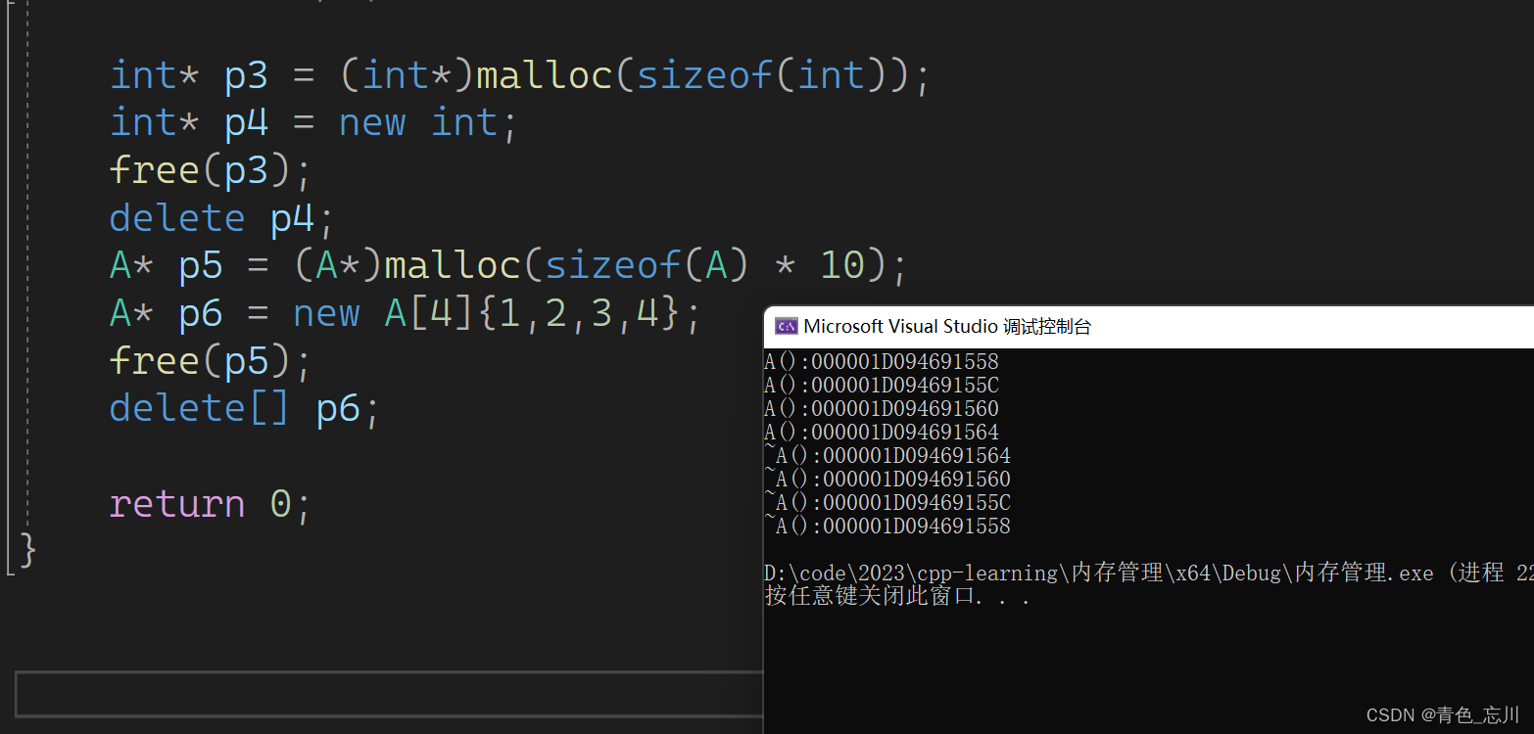Image resolution: width=1534 pixels, height=734 pixels.
Task: Click the closing brace of the function
Action: [28, 549]
